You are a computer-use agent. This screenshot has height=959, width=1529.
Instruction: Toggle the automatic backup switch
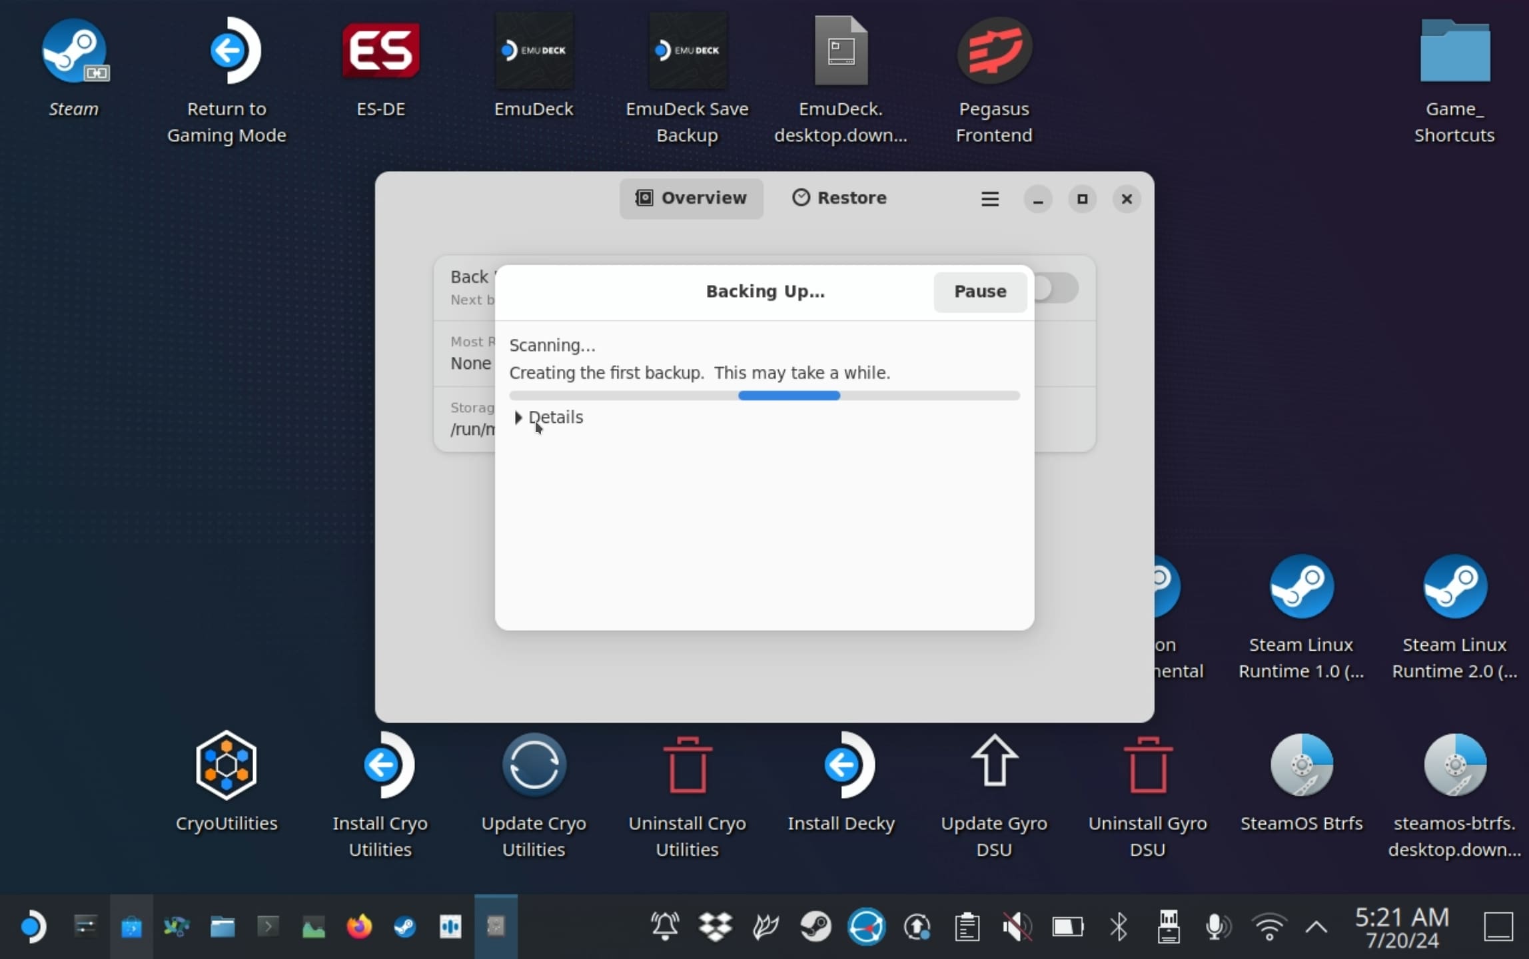tap(1055, 288)
